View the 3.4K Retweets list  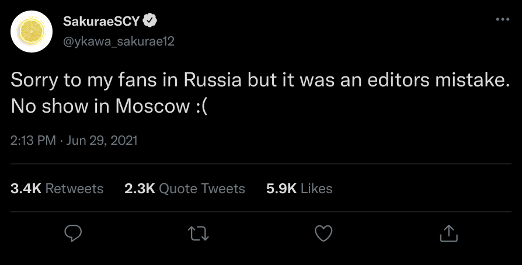[x=57, y=189]
